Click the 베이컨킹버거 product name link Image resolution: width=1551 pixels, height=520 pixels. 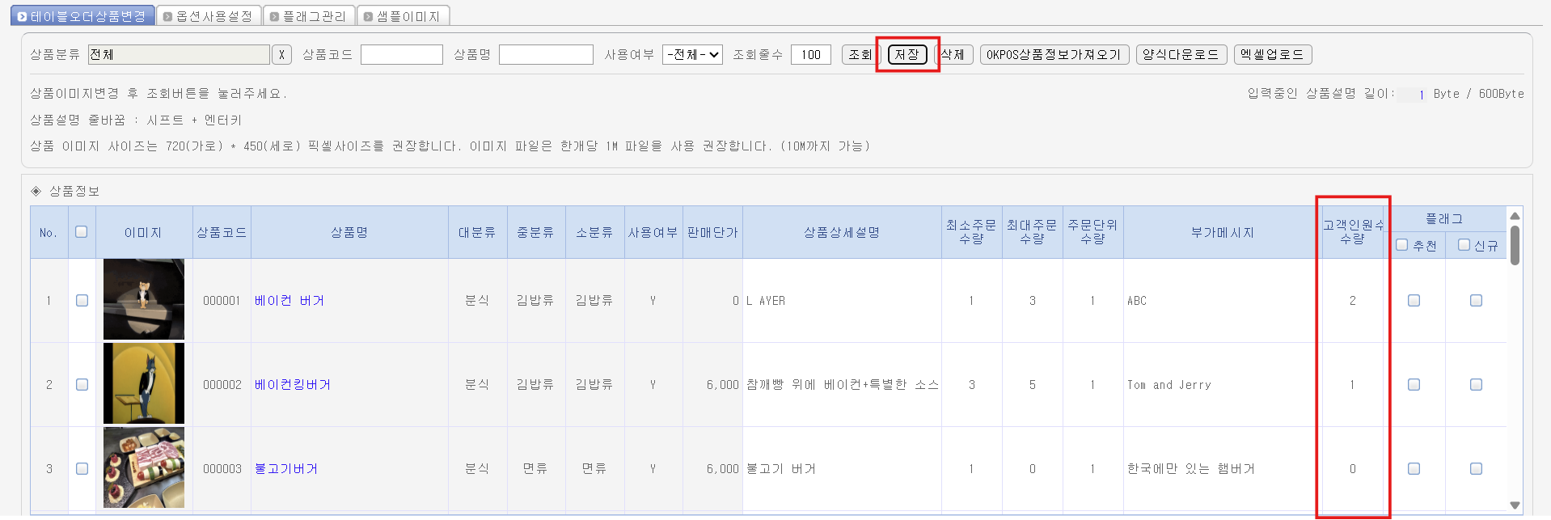coord(293,385)
